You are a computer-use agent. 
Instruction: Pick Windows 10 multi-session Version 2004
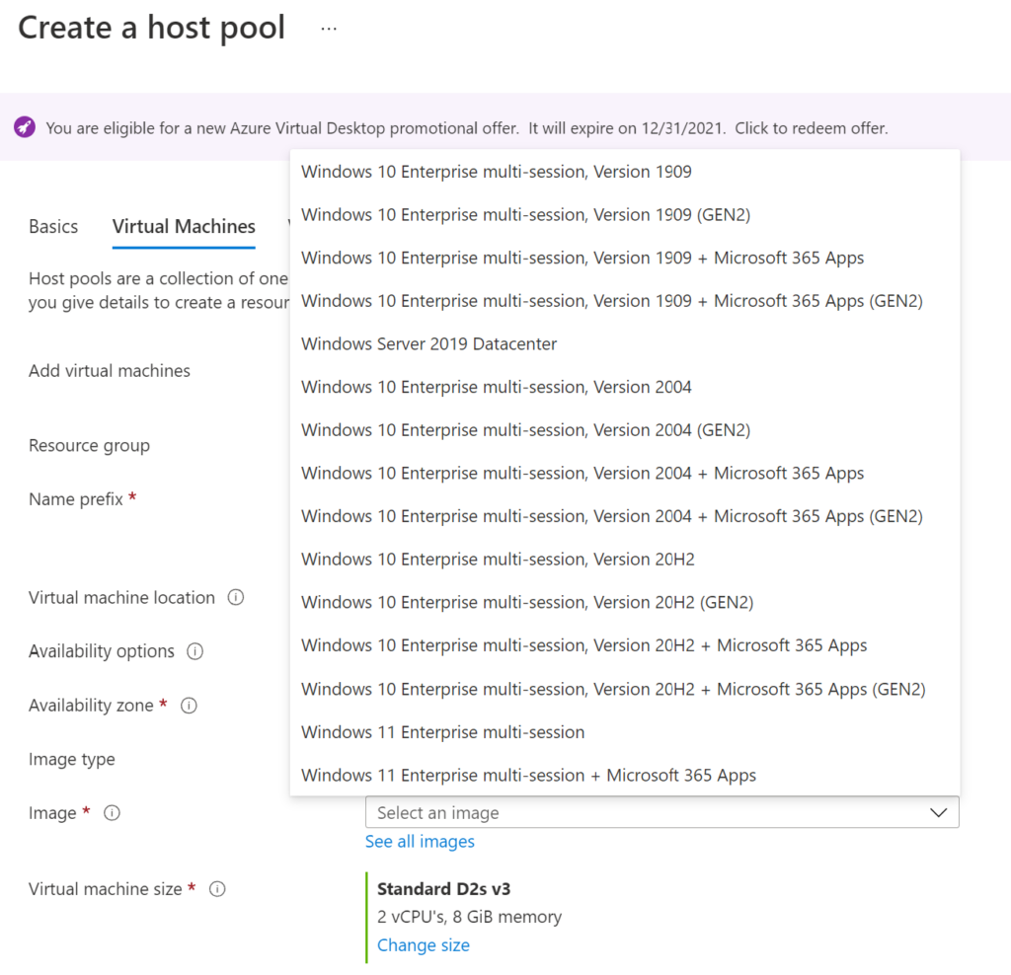(625, 387)
